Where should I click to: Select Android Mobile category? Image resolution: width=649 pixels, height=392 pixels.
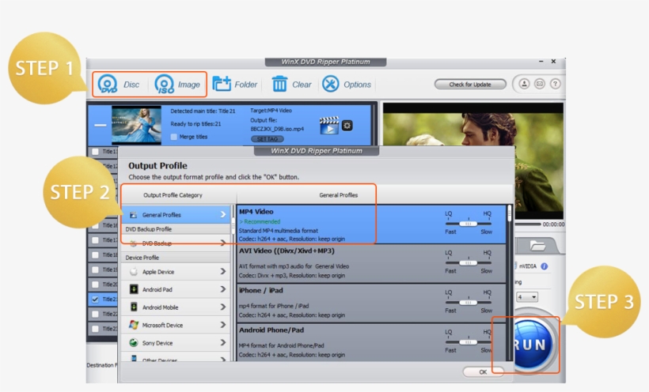tap(176, 307)
